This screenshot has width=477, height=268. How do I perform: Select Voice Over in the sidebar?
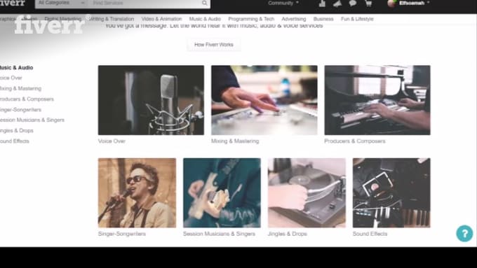point(11,78)
